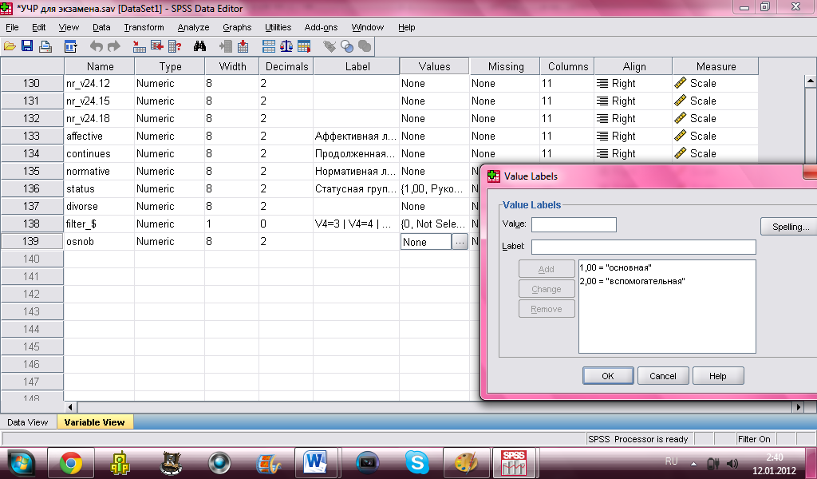
Task: Save this document via floppy icon
Action: [27, 46]
